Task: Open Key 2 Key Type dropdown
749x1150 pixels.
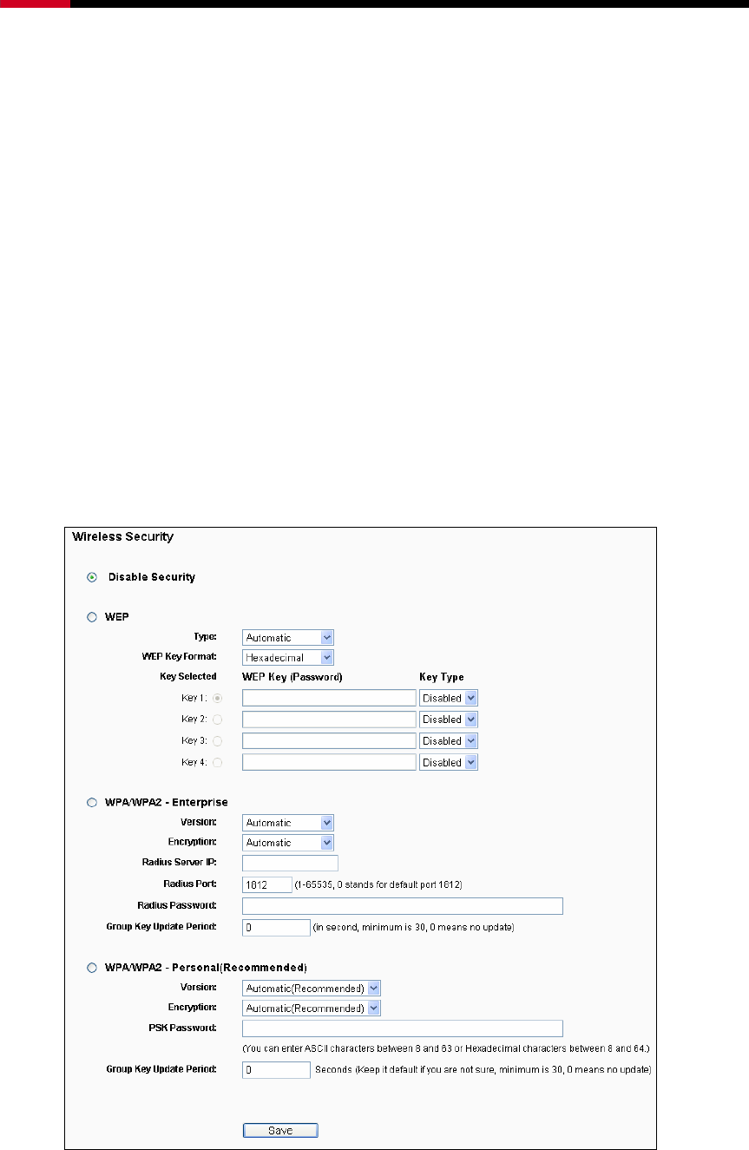Action: coord(449,720)
